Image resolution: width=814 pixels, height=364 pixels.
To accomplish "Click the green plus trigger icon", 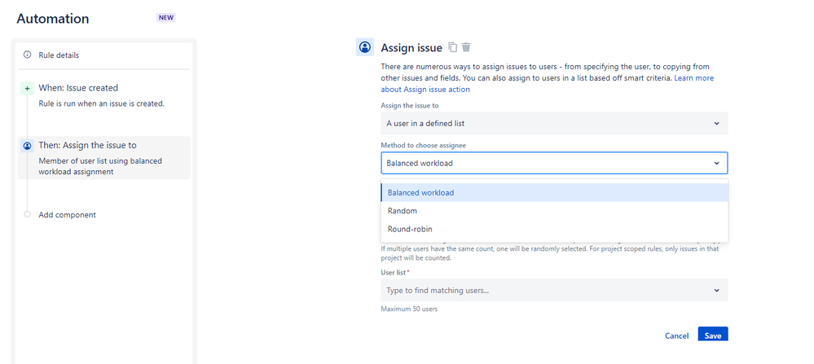I will coord(28,89).
